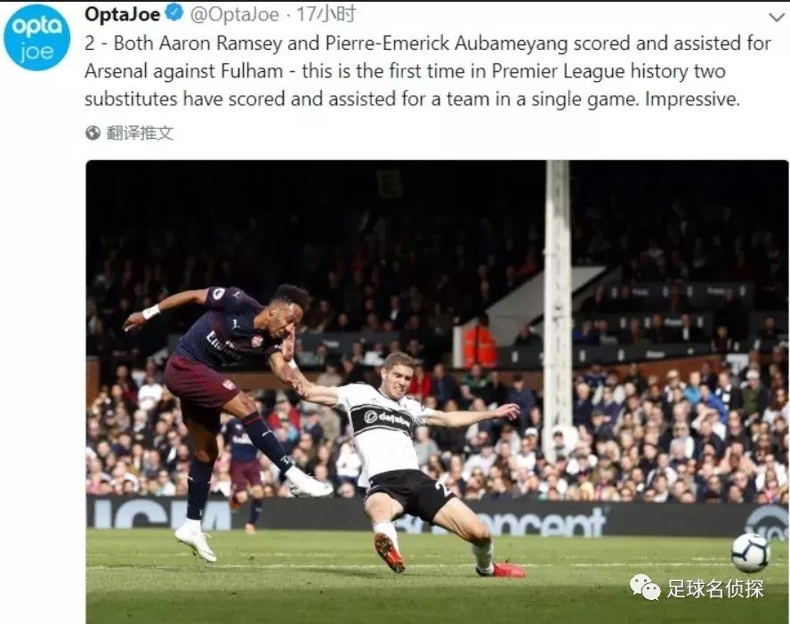Open the @OptaJoe handle link
Image resolution: width=790 pixels, height=624 pixels.
(x=234, y=14)
